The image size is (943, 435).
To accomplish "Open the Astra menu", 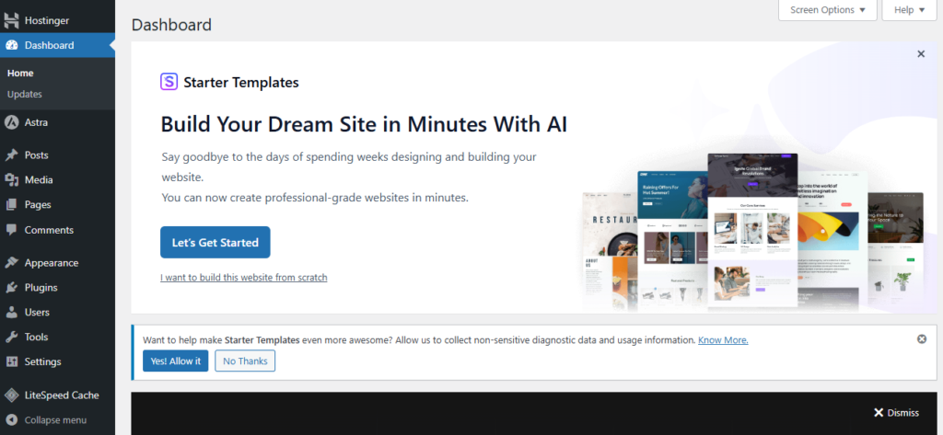I will 58,122.
